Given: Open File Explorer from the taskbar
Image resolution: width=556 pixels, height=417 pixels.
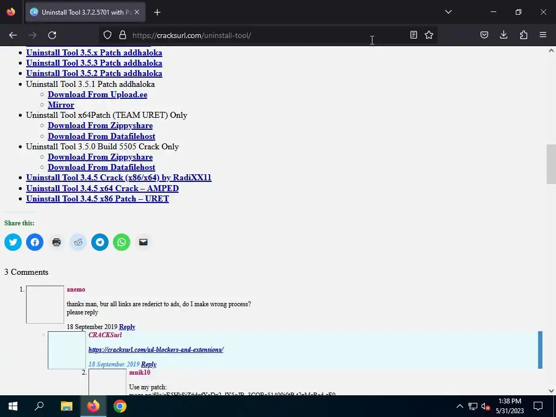Looking at the screenshot, I should click(x=66, y=406).
